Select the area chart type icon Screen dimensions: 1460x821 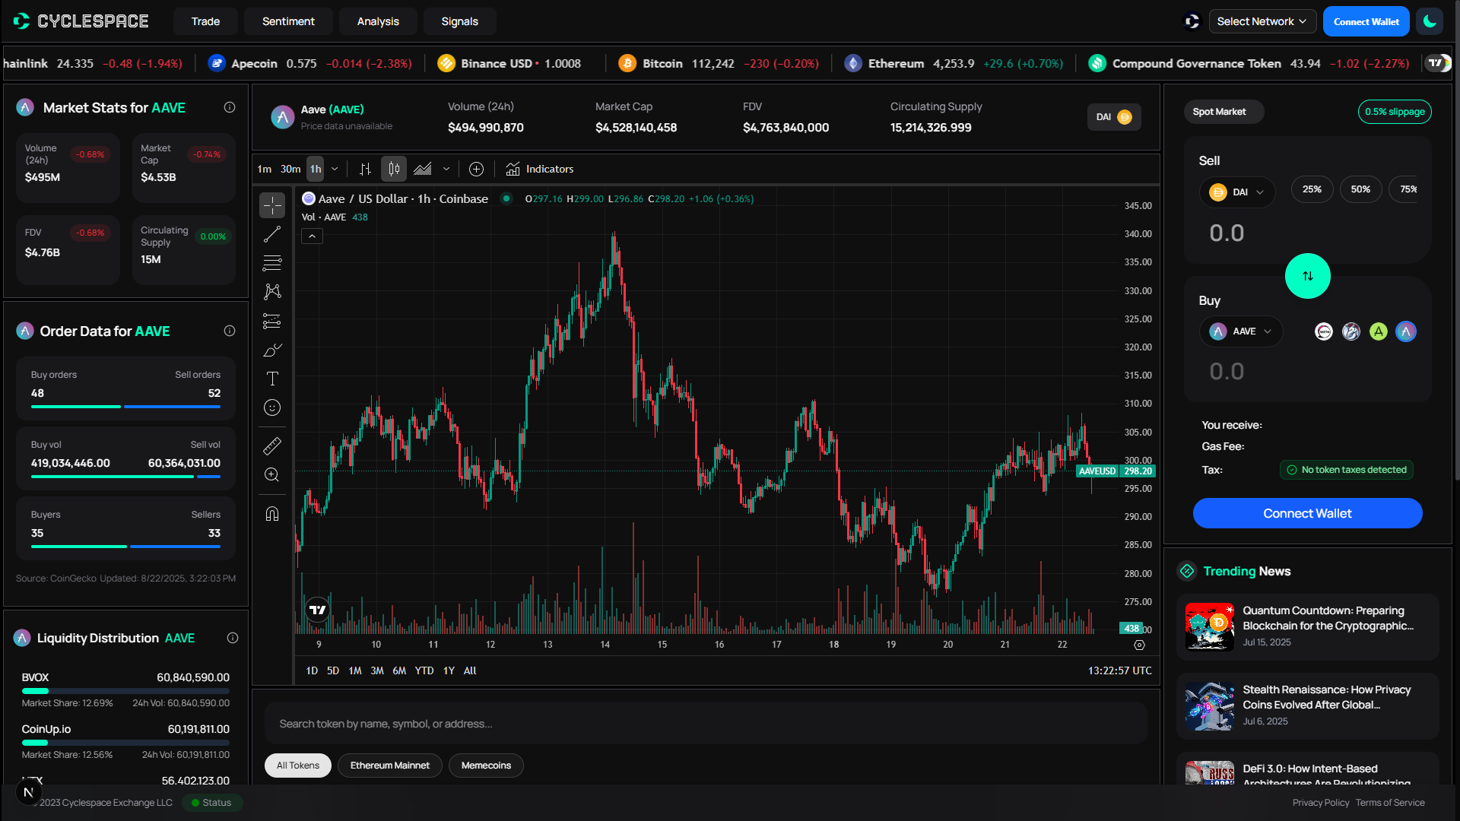coord(423,169)
